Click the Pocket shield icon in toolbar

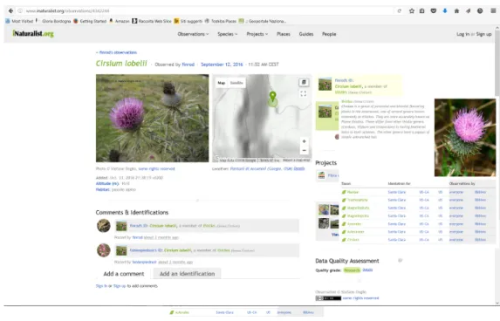(434, 10)
